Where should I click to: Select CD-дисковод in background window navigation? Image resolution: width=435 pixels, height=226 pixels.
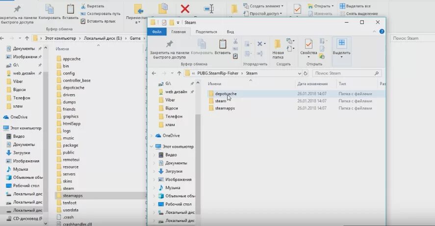click(x=28, y=219)
